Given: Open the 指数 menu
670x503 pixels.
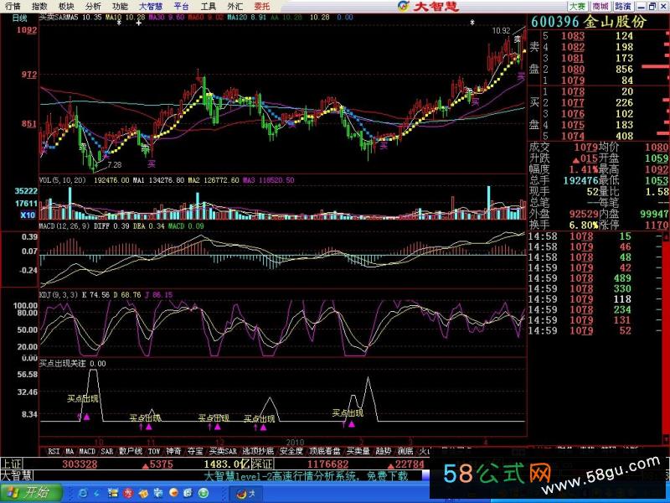Looking at the screenshot, I should point(39,6).
